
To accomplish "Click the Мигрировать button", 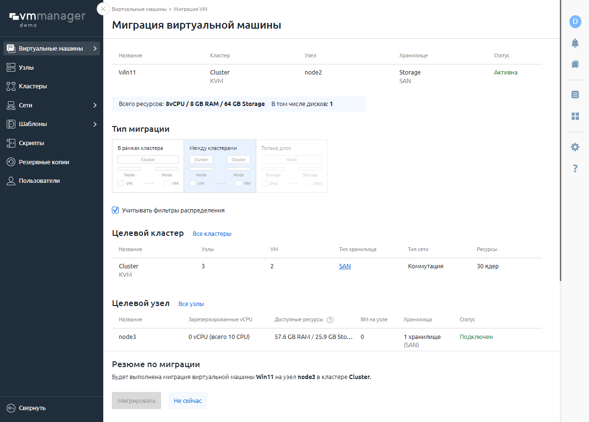I will click(x=137, y=401).
